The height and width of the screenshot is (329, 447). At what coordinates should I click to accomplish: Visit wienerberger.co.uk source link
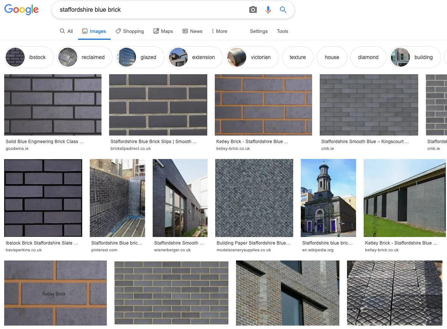(172, 250)
